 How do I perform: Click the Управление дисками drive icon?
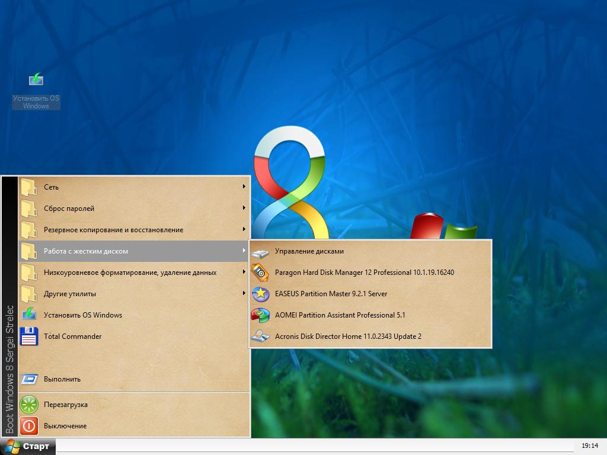click(x=260, y=252)
